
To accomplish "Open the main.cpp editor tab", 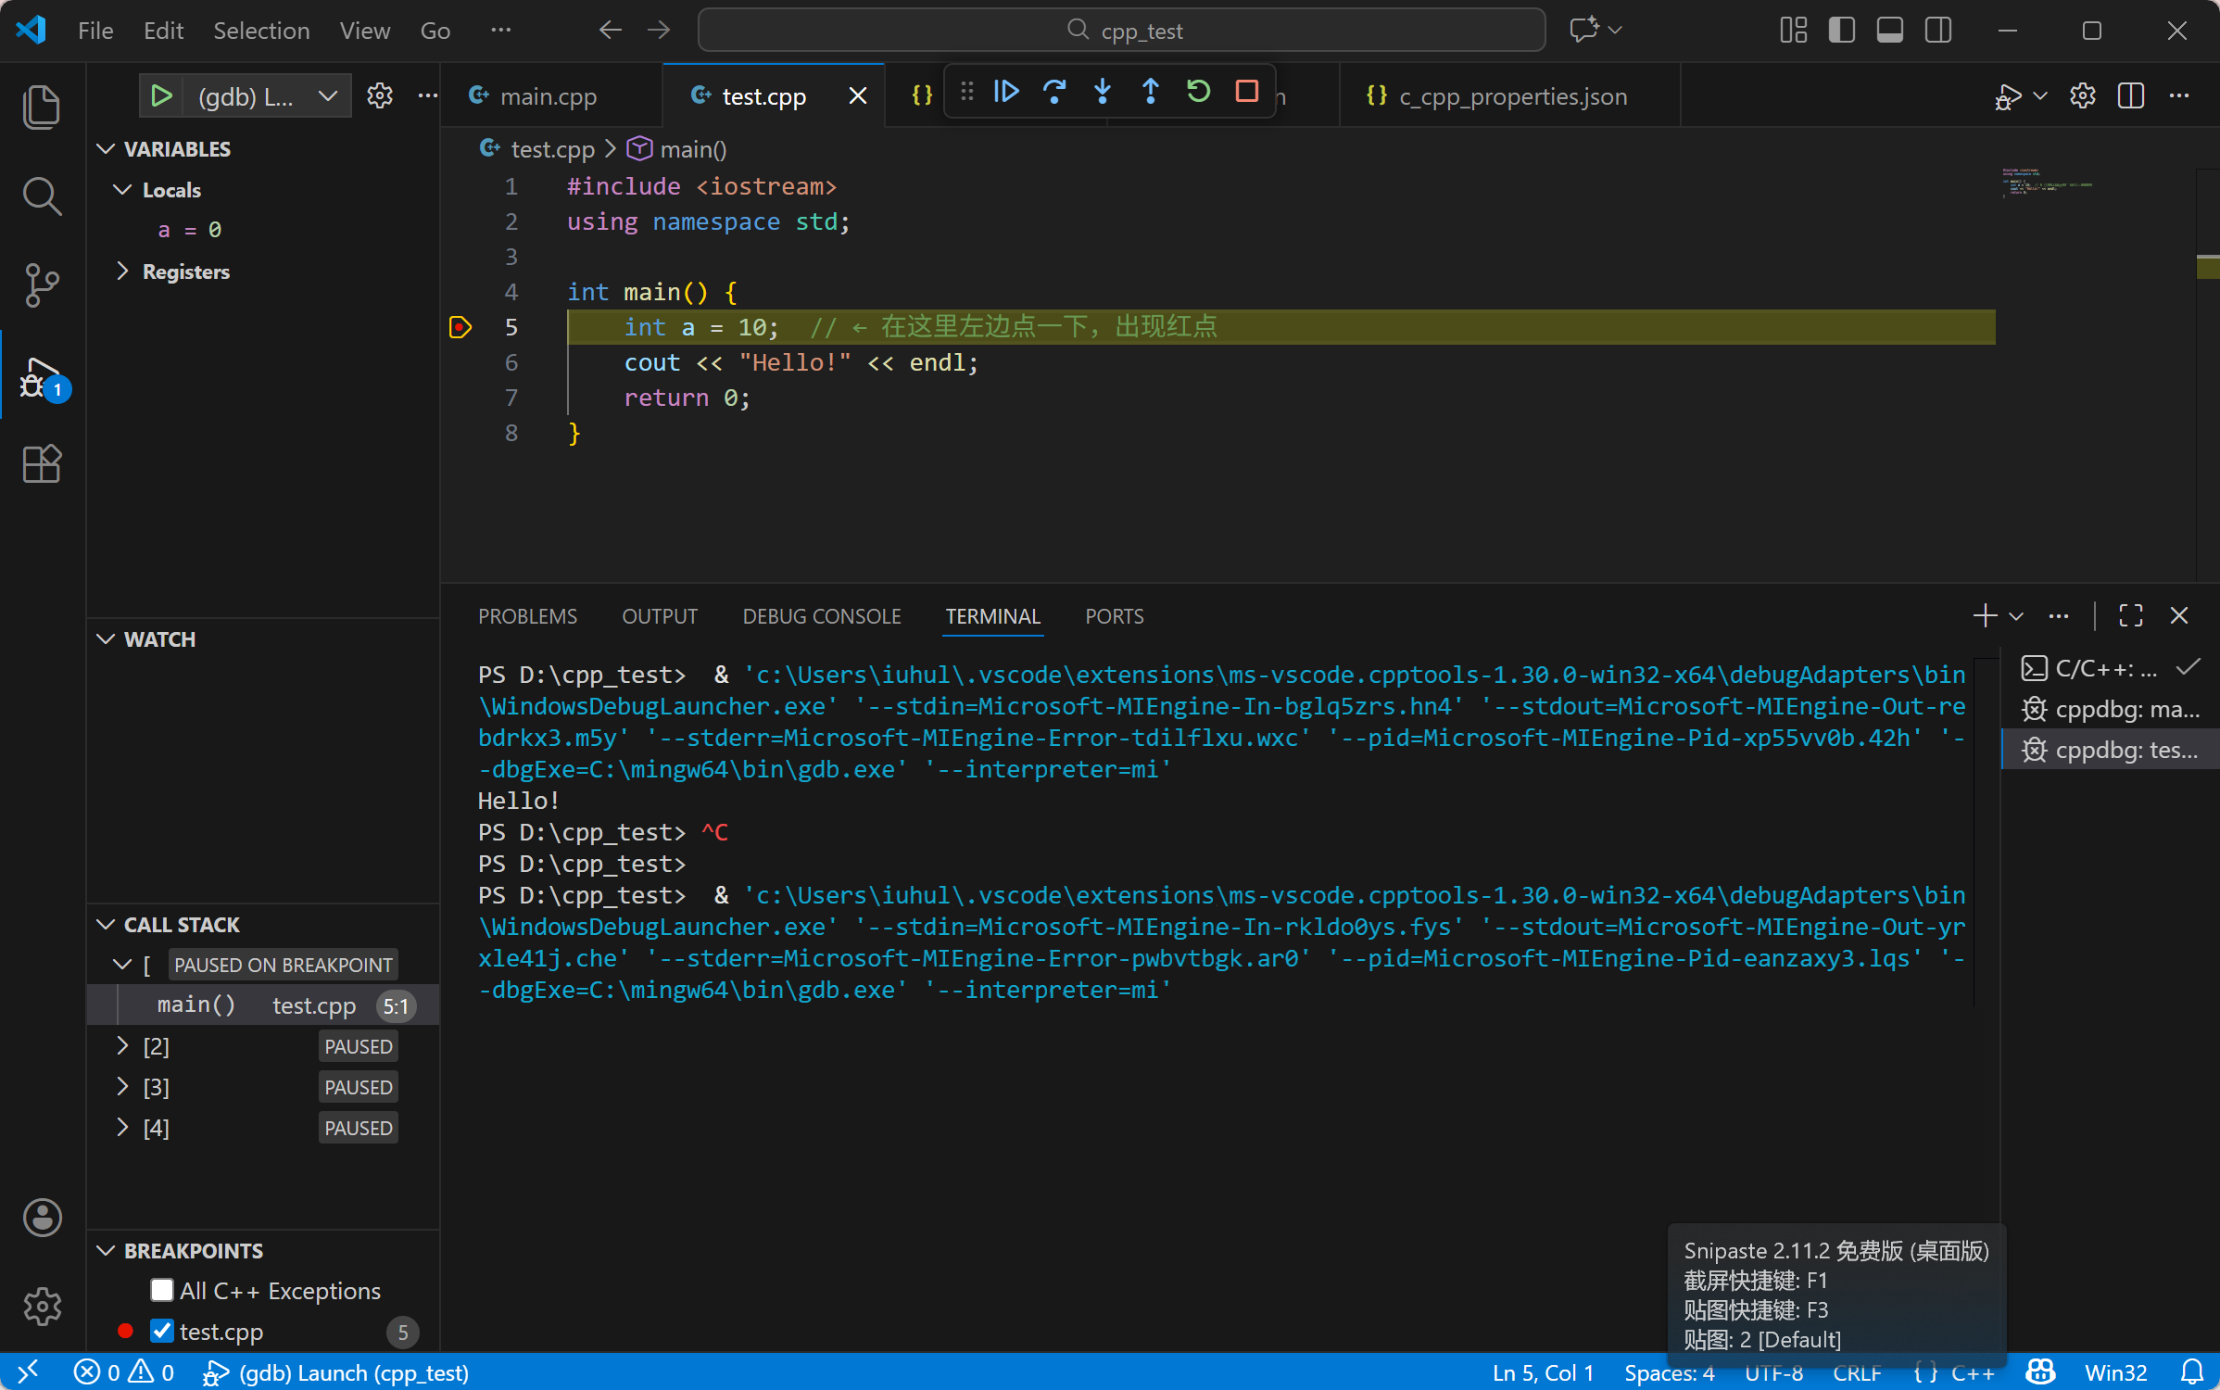I will coord(549,96).
